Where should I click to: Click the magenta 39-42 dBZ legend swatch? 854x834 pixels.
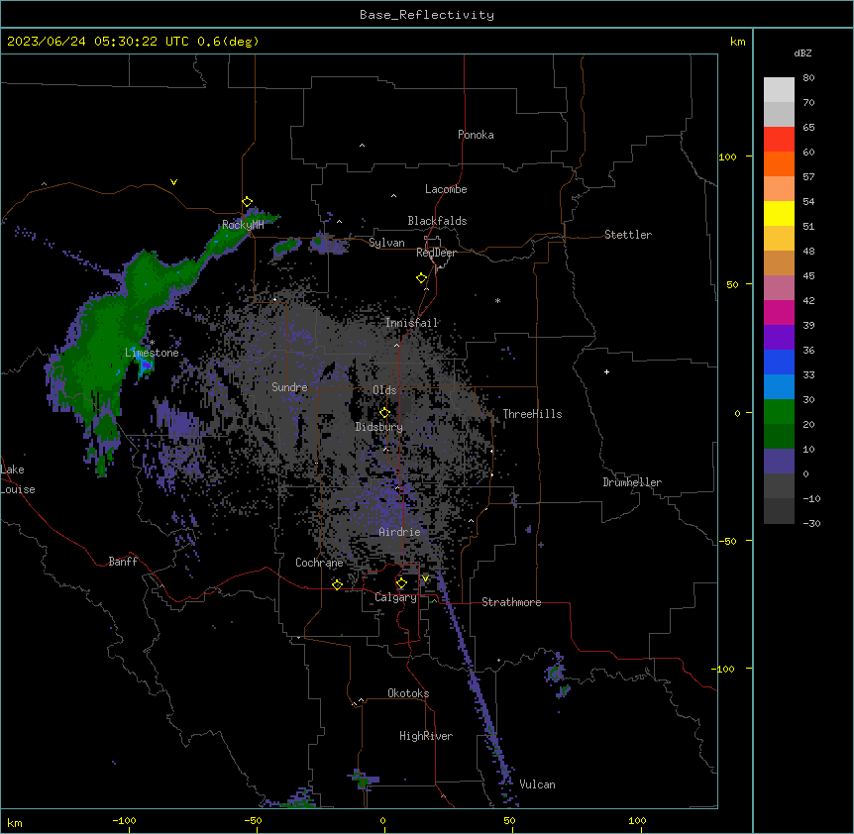pyautogui.click(x=779, y=312)
